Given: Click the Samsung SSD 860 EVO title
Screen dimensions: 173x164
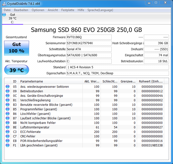Looking at the screenshot, I should [x=86, y=30].
